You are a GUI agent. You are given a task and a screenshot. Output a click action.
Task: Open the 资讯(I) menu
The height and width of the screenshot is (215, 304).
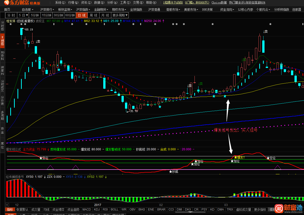[86, 2]
